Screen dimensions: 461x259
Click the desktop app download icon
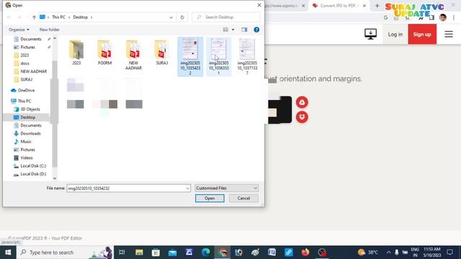[x=370, y=34]
